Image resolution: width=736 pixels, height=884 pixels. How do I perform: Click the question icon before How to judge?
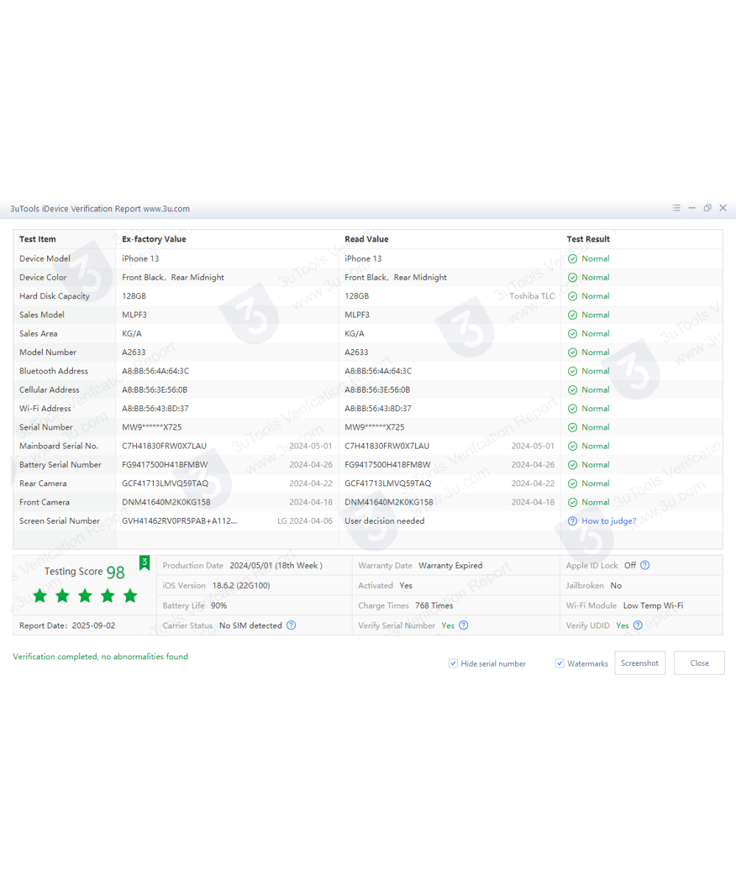pyautogui.click(x=572, y=521)
